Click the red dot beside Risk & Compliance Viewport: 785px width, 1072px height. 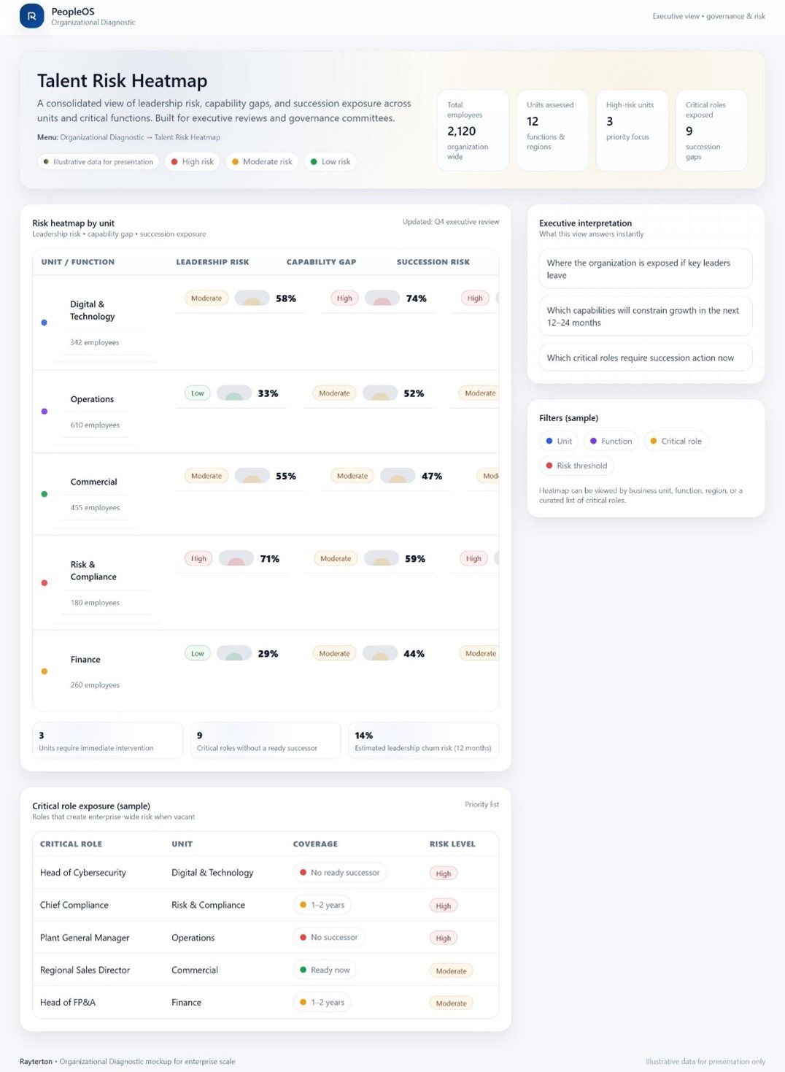[45, 583]
